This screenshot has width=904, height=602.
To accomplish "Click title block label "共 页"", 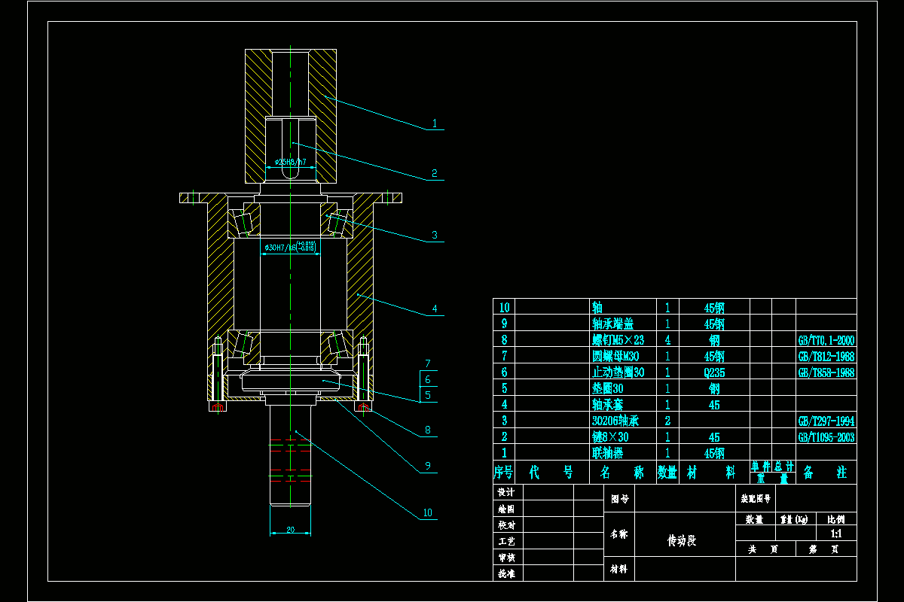I will coord(763,549).
